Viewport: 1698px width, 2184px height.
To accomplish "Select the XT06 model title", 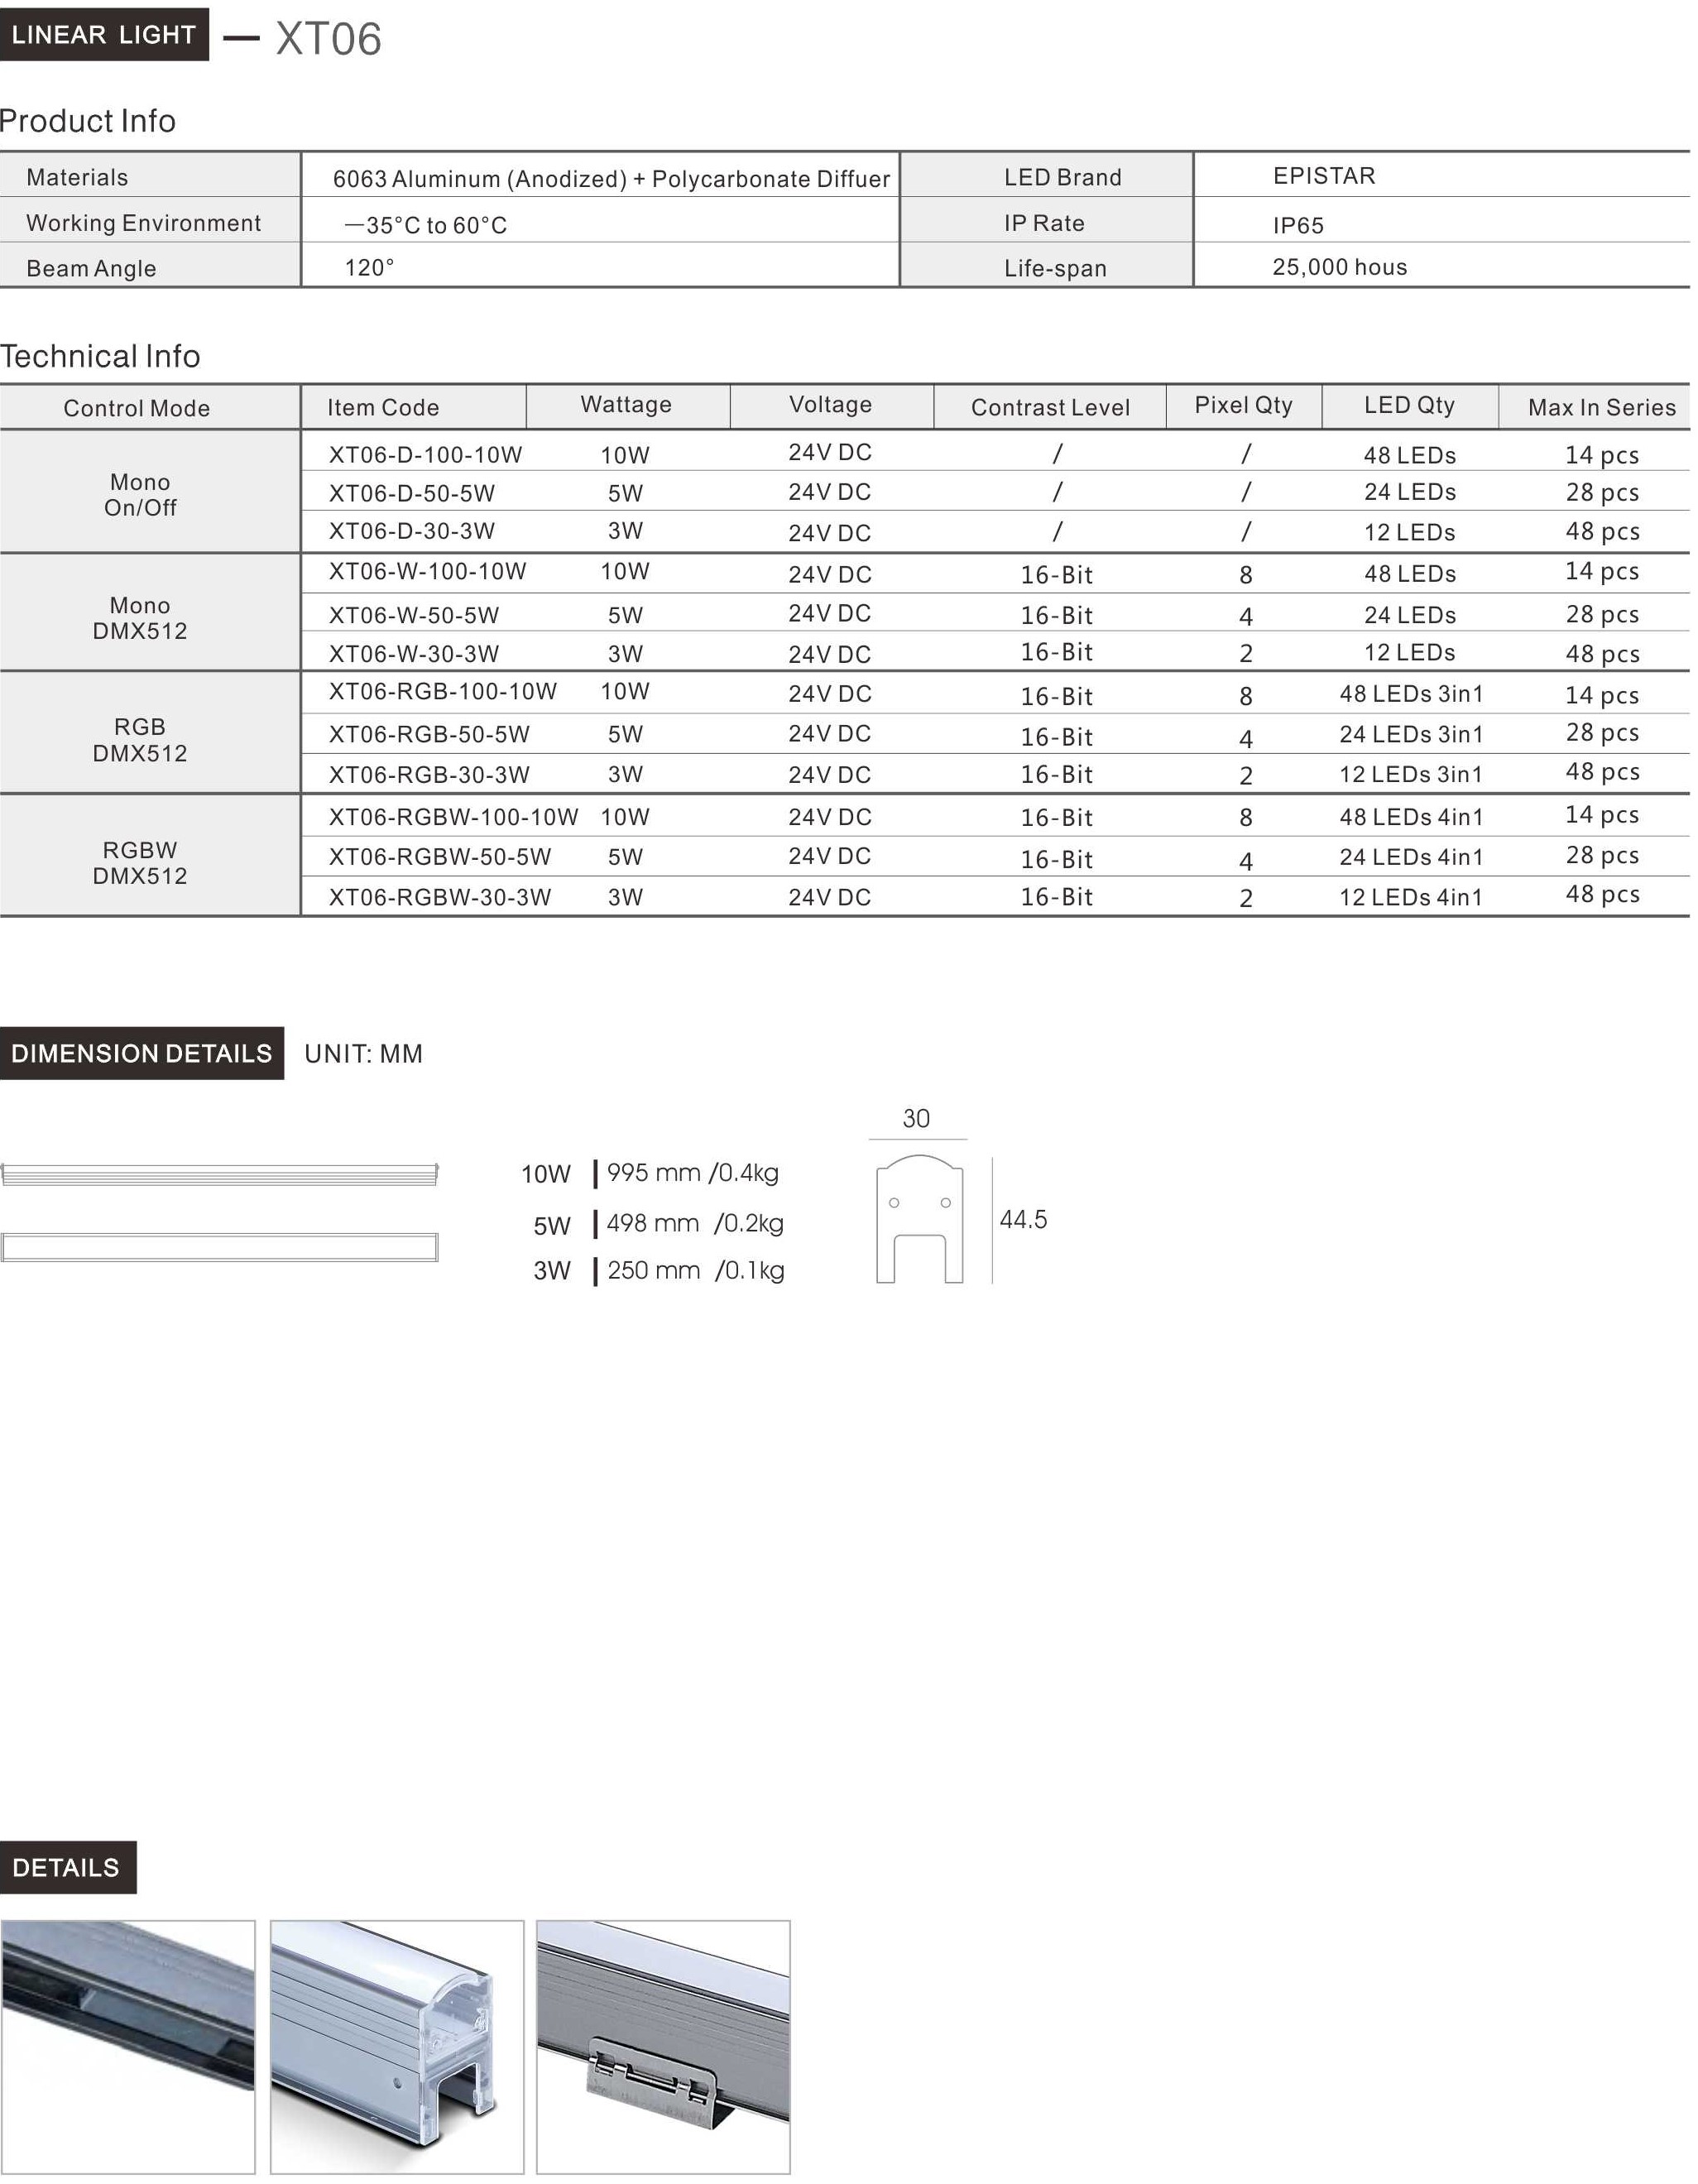I will 328,40.
